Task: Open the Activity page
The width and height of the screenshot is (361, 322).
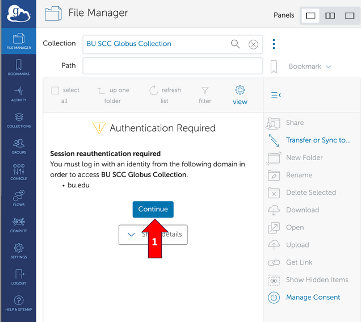Action: click(19, 94)
